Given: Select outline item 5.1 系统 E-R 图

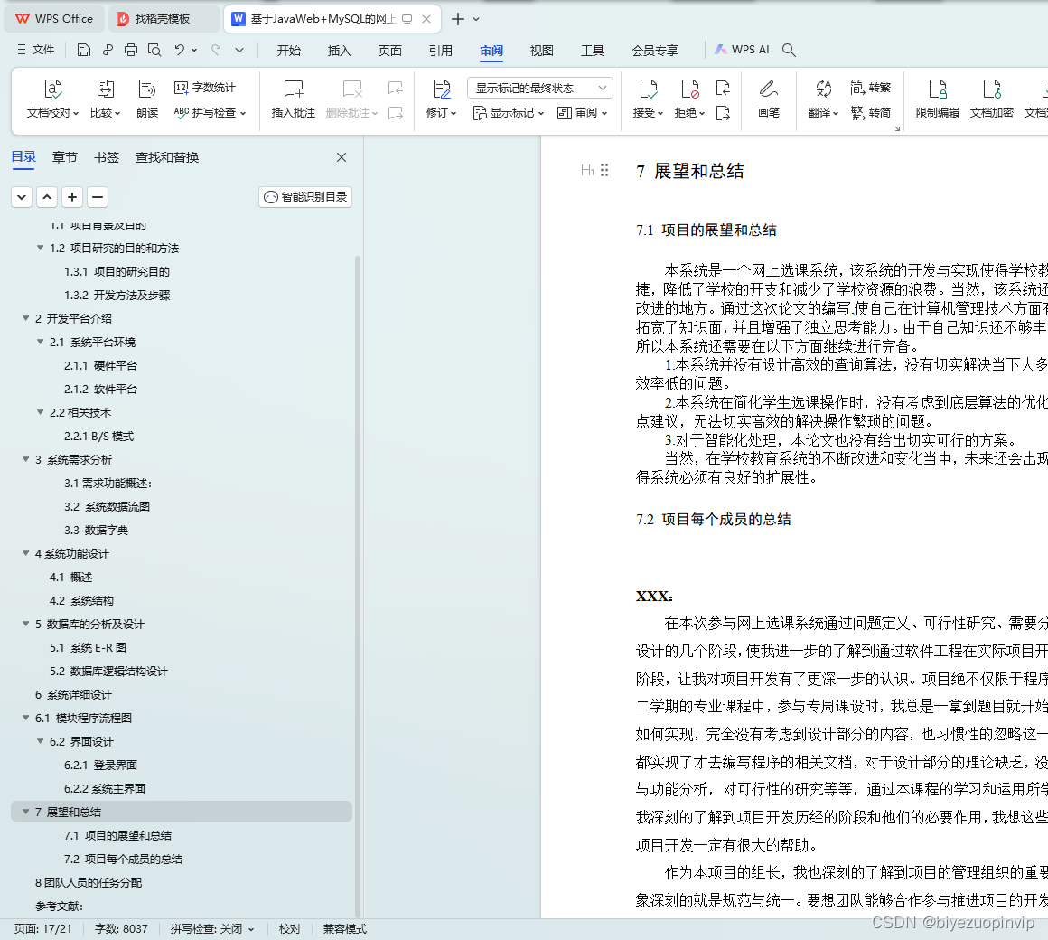Looking at the screenshot, I should (90, 647).
